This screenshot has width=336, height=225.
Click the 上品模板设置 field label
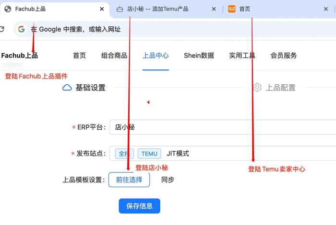84,180
